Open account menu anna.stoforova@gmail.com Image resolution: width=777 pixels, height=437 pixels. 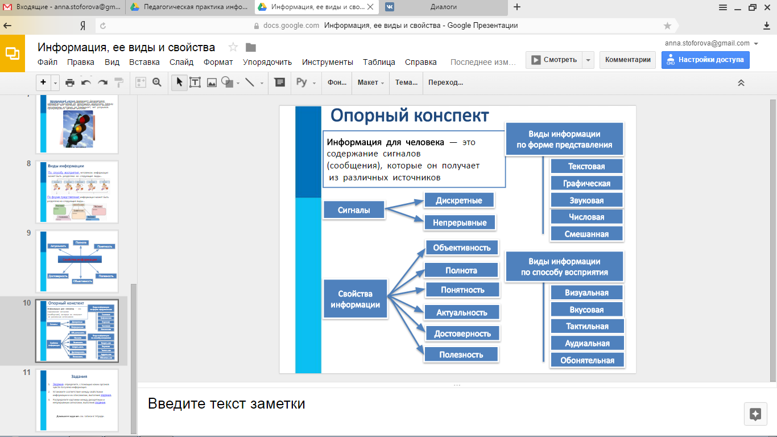[x=711, y=43]
